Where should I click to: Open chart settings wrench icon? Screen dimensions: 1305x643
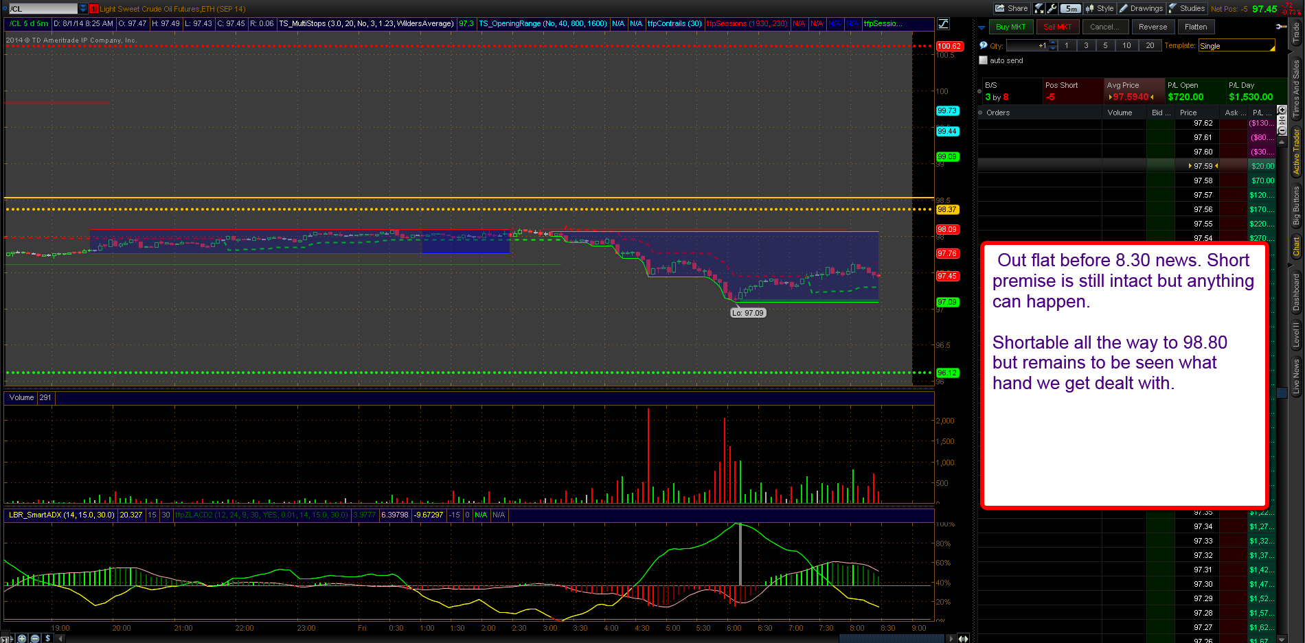[1052, 8]
